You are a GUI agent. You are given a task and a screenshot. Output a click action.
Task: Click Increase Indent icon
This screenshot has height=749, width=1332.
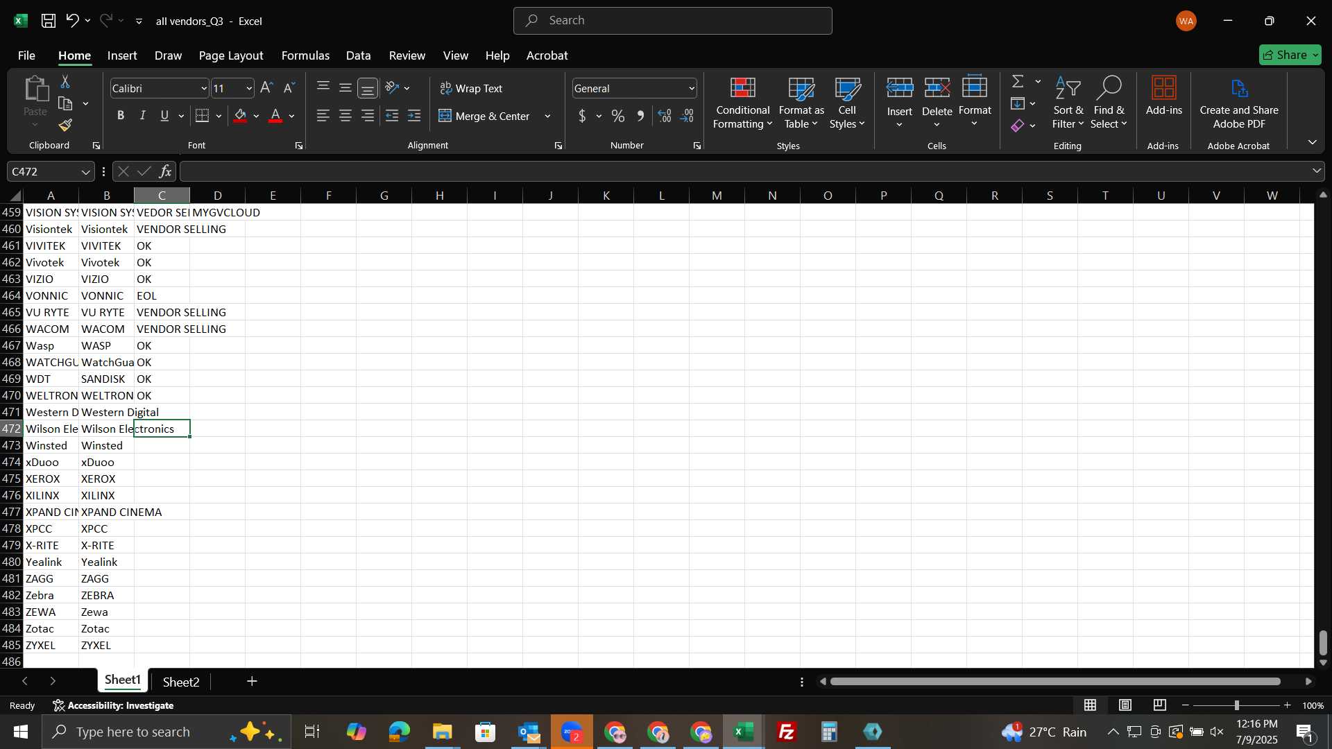click(414, 116)
